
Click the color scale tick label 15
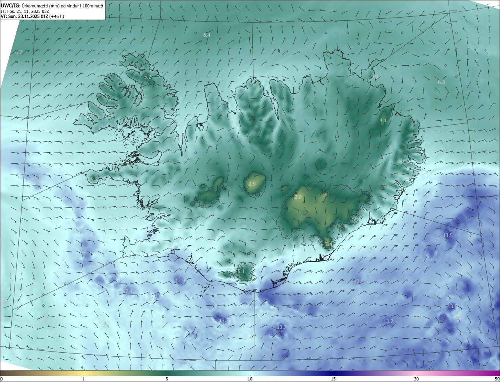coord(333,379)
